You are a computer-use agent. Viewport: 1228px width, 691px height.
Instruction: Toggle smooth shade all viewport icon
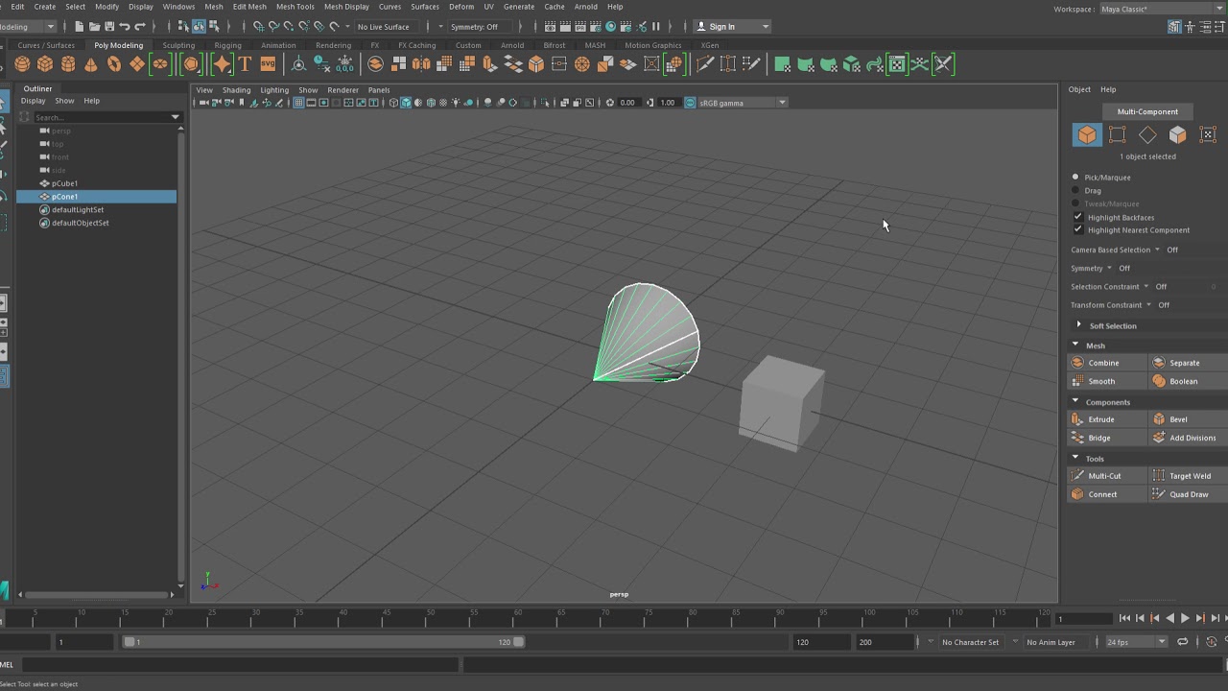(406, 103)
